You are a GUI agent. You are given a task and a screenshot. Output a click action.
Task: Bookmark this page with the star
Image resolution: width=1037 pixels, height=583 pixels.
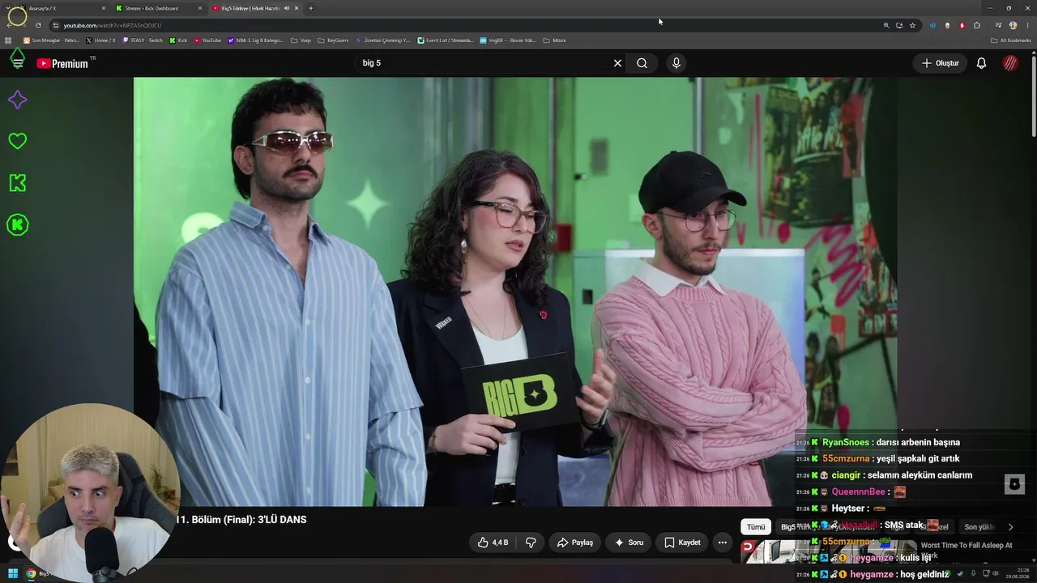(912, 25)
